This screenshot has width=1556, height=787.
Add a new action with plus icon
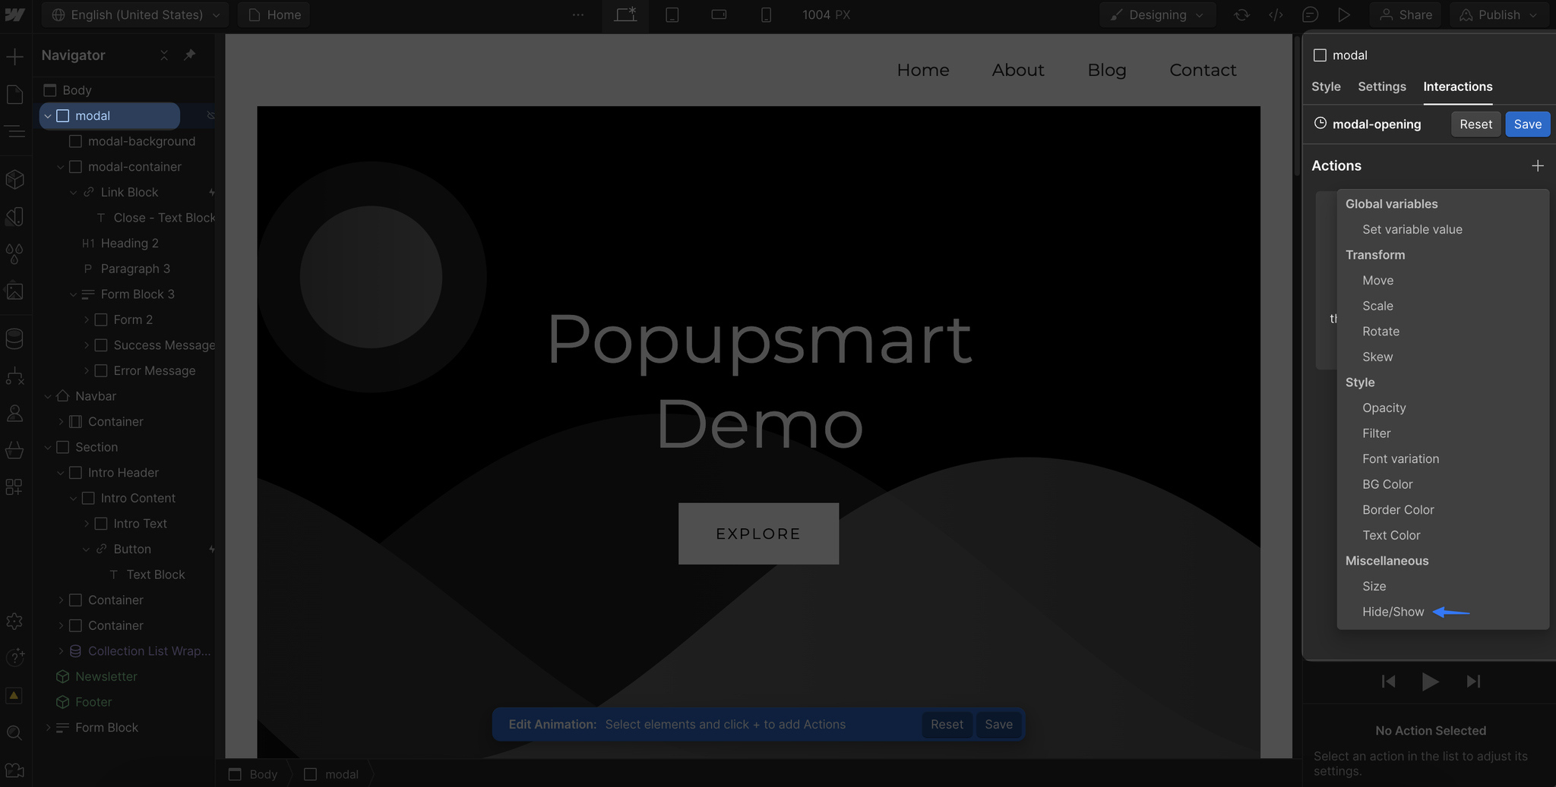click(1538, 165)
